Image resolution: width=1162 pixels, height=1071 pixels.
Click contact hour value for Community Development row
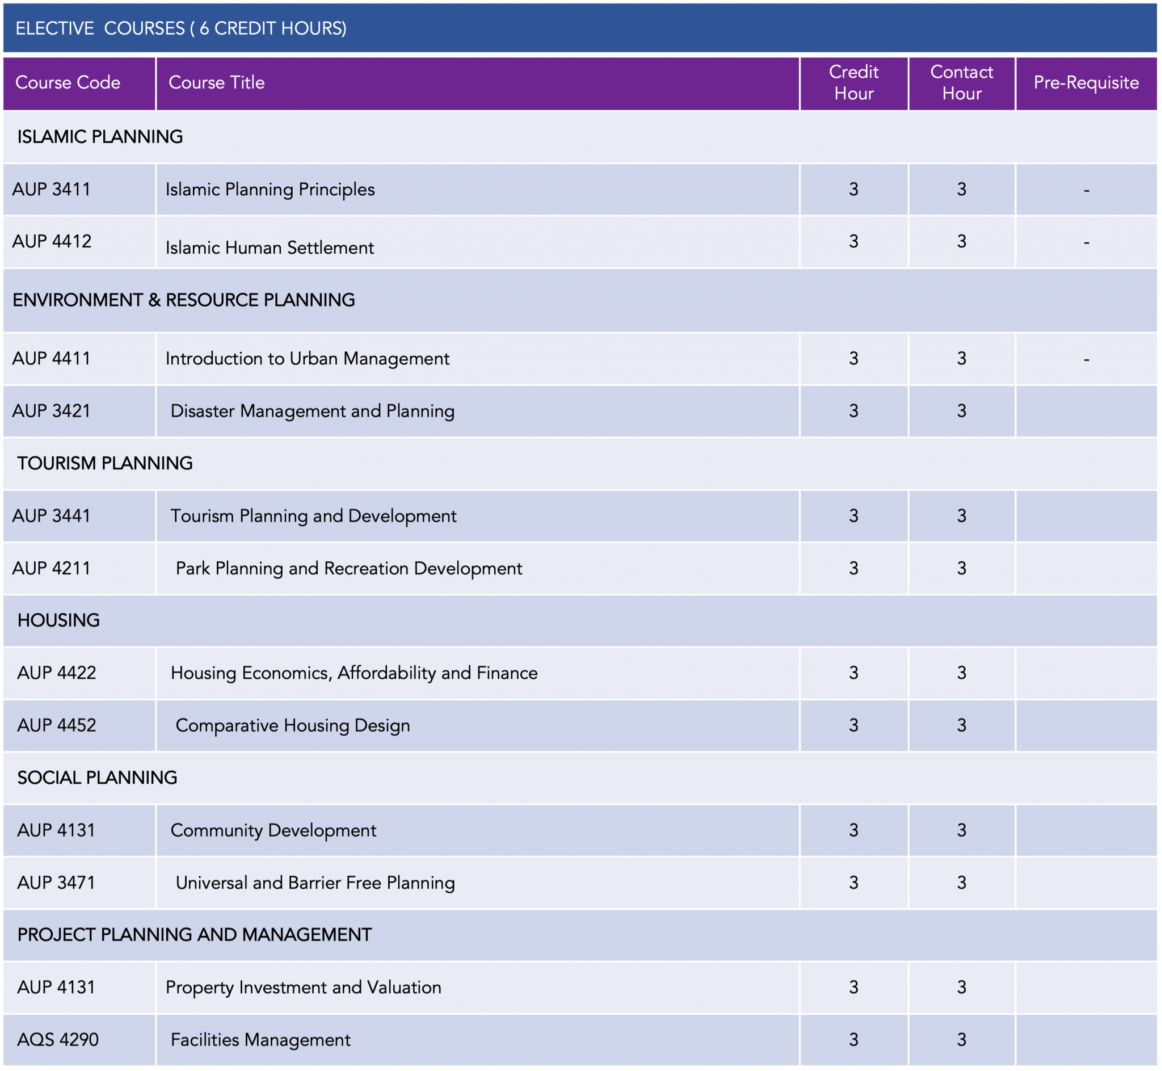(962, 830)
